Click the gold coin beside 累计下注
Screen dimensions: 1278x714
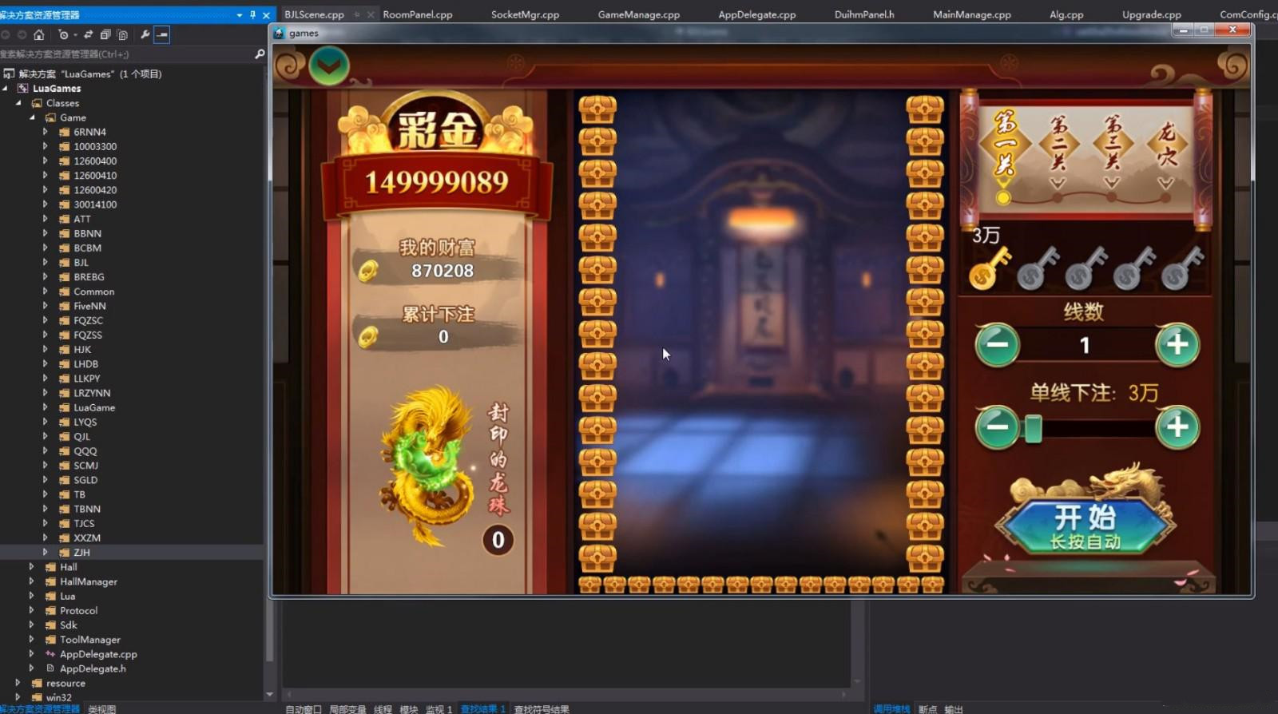pos(368,337)
